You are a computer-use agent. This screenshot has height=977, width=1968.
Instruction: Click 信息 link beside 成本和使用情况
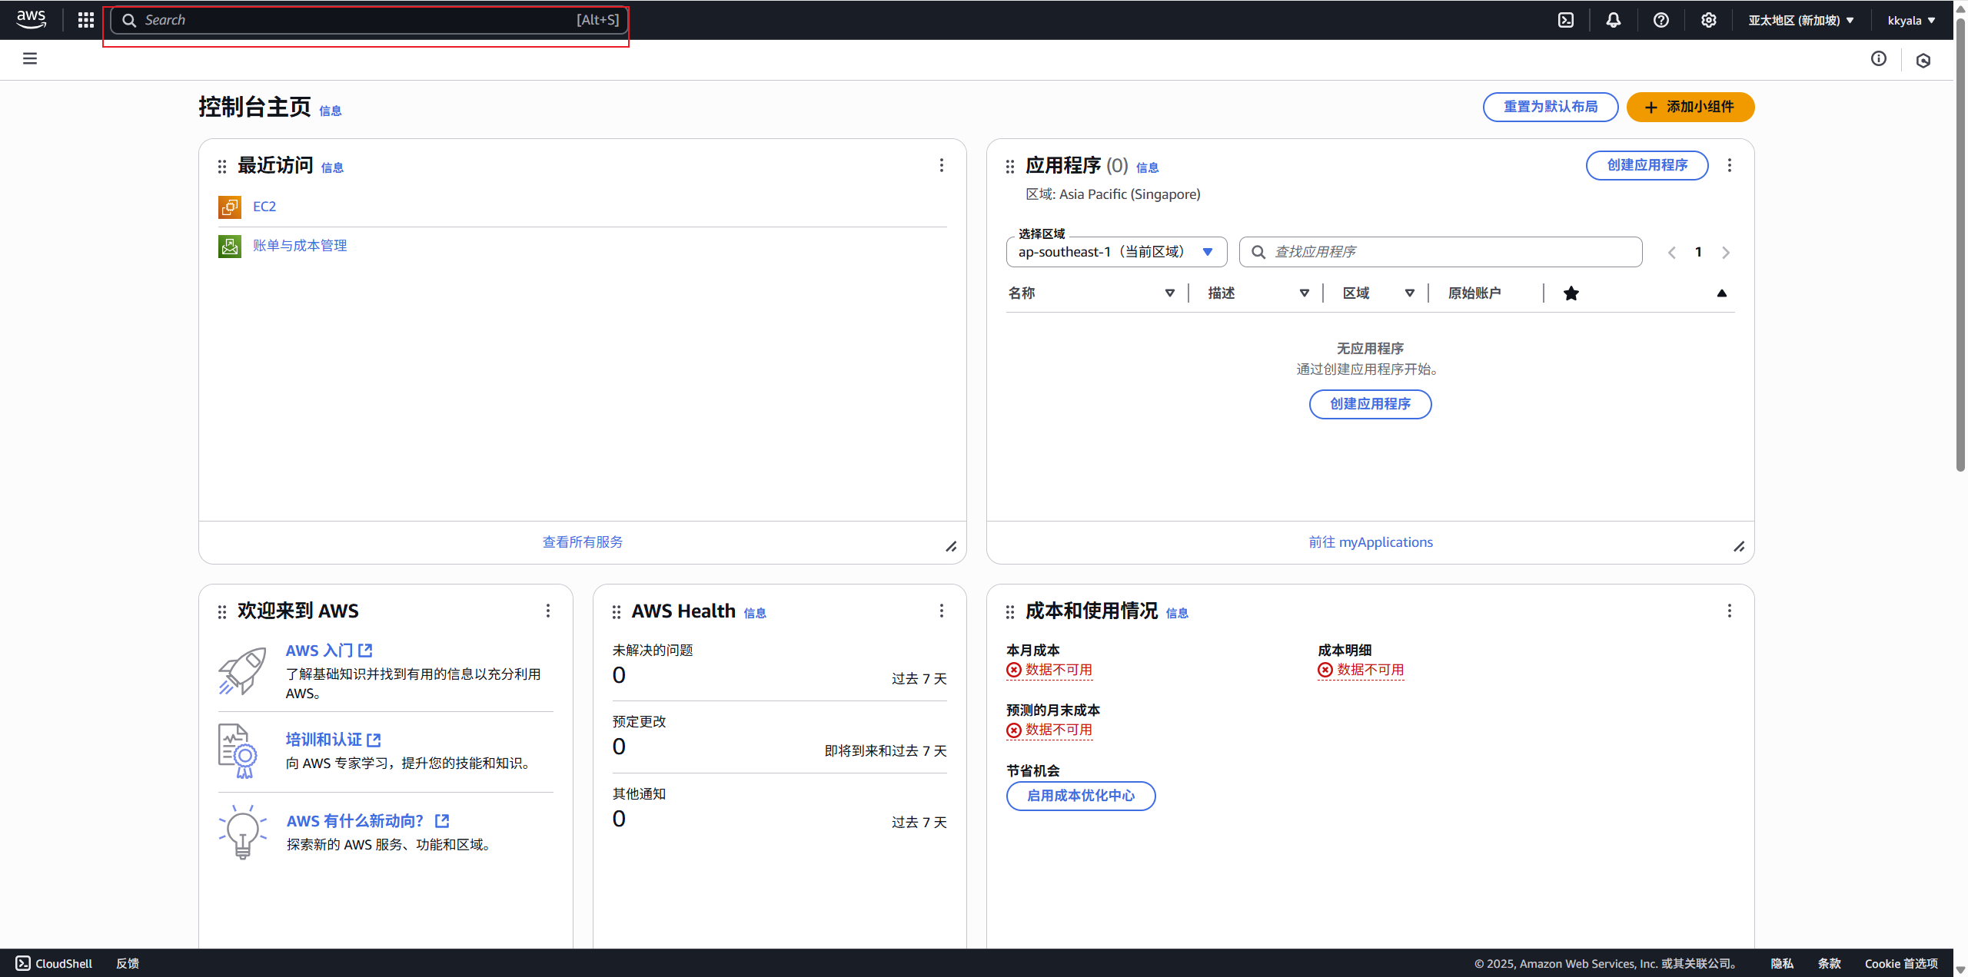point(1177,614)
